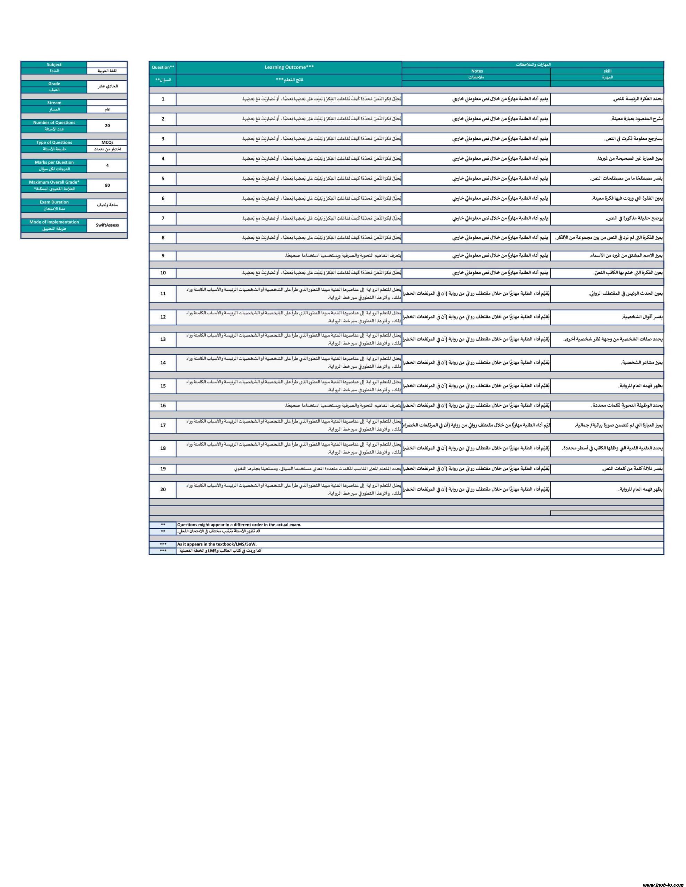This screenshot has height=887, width=686.
Task: Select the 'As it appears in the textbook' note
Action: tap(217, 544)
